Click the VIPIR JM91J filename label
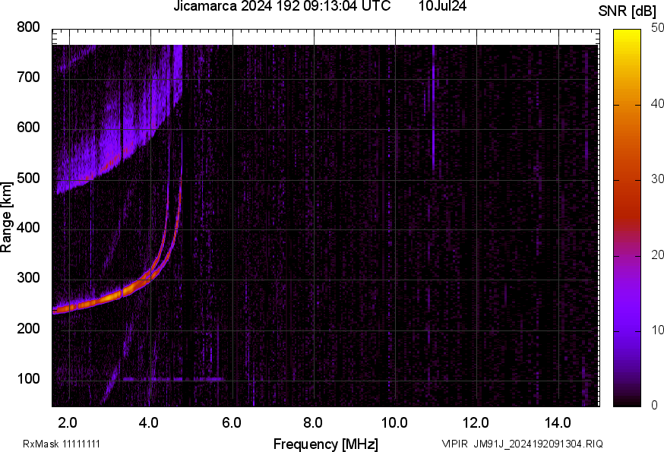 [522, 444]
